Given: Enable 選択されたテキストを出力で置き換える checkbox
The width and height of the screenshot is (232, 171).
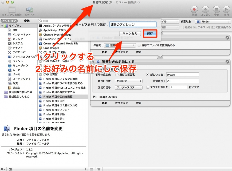Looking at the screenshot, I should pos(182,27).
